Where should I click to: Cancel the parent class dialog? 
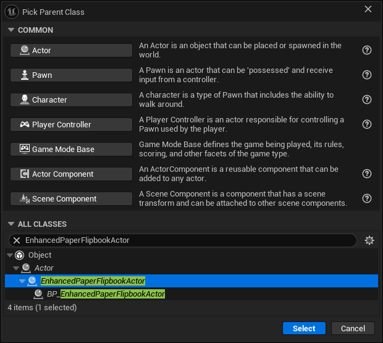click(353, 328)
